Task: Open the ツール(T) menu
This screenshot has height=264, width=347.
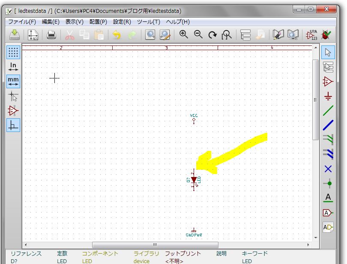Action: 149,22
